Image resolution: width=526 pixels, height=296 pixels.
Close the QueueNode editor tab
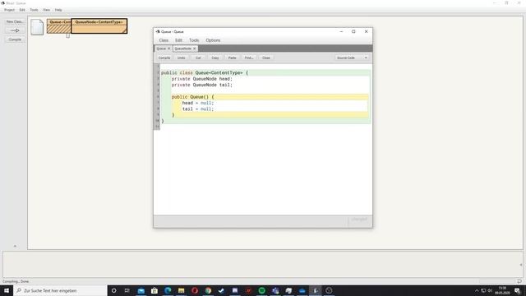tap(194, 49)
